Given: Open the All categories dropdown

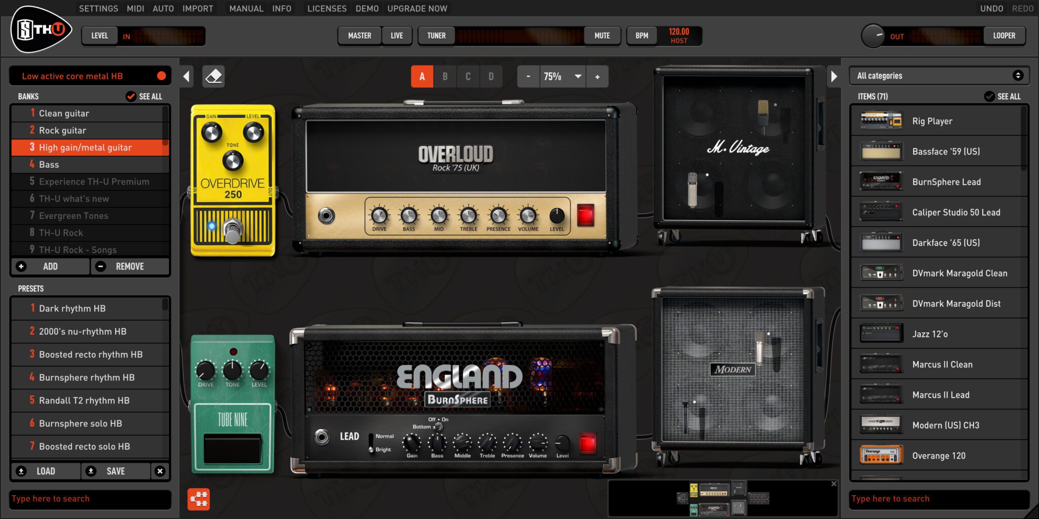Looking at the screenshot, I should [x=939, y=75].
